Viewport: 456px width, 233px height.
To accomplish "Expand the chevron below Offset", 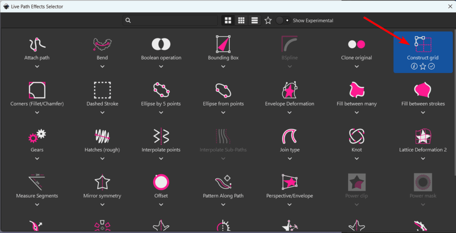I will (161, 204).
